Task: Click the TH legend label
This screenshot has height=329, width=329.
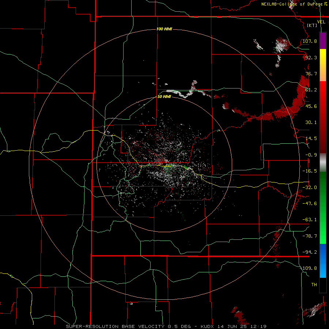Action: tap(314, 285)
